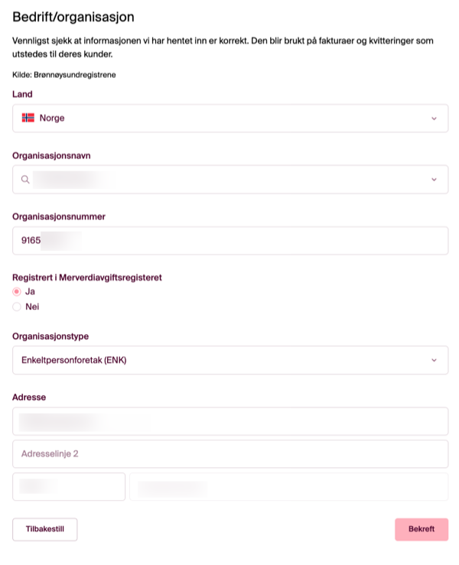Click the Nei option label

pyautogui.click(x=32, y=307)
